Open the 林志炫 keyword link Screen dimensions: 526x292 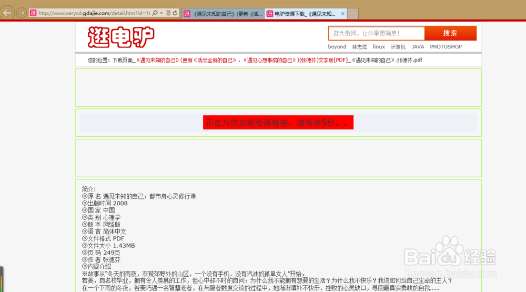tap(359, 47)
